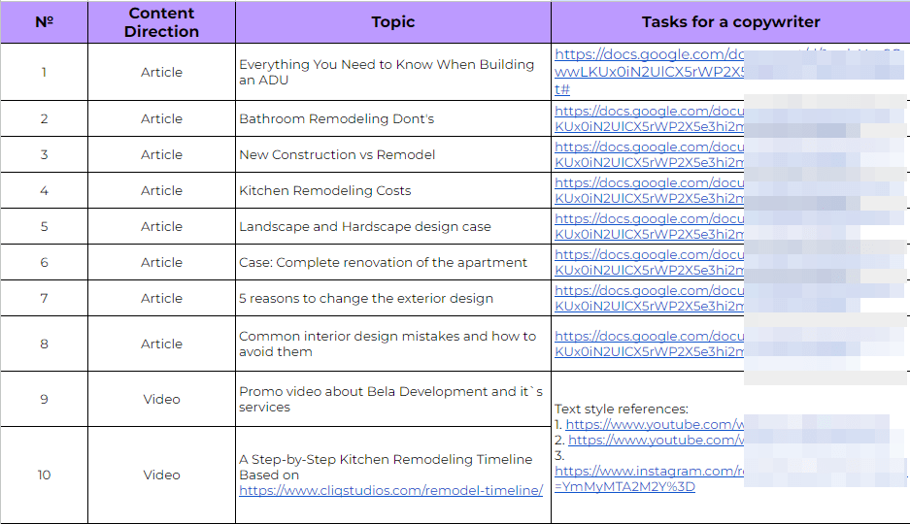Select the number cell "10"
The width and height of the screenshot is (910, 524).
click(44, 475)
